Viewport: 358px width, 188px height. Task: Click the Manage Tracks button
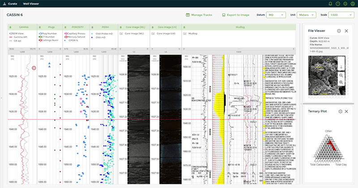[199, 15]
